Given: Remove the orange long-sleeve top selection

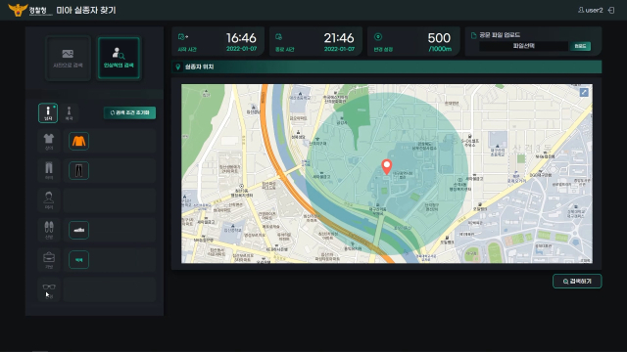Looking at the screenshot, I should coord(78,141).
